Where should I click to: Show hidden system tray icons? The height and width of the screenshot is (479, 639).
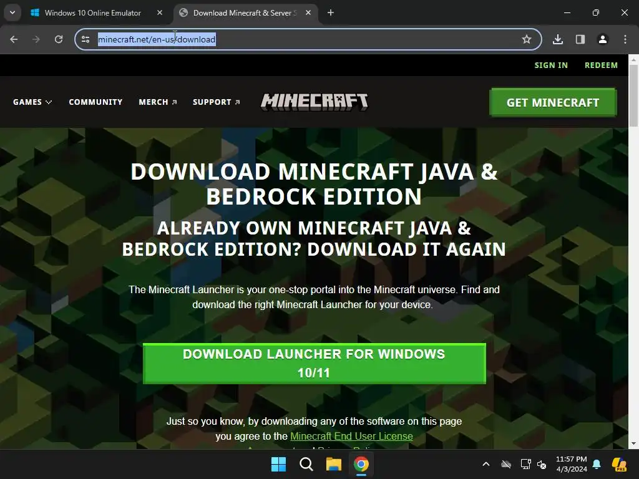coord(485,464)
